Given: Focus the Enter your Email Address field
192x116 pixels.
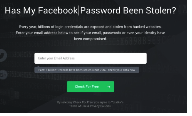Looking at the screenshot, I should [91, 58].
